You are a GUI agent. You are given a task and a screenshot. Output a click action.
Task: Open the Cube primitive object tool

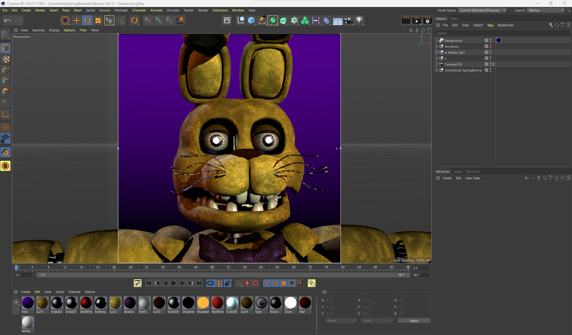click(x=251, y=20)
